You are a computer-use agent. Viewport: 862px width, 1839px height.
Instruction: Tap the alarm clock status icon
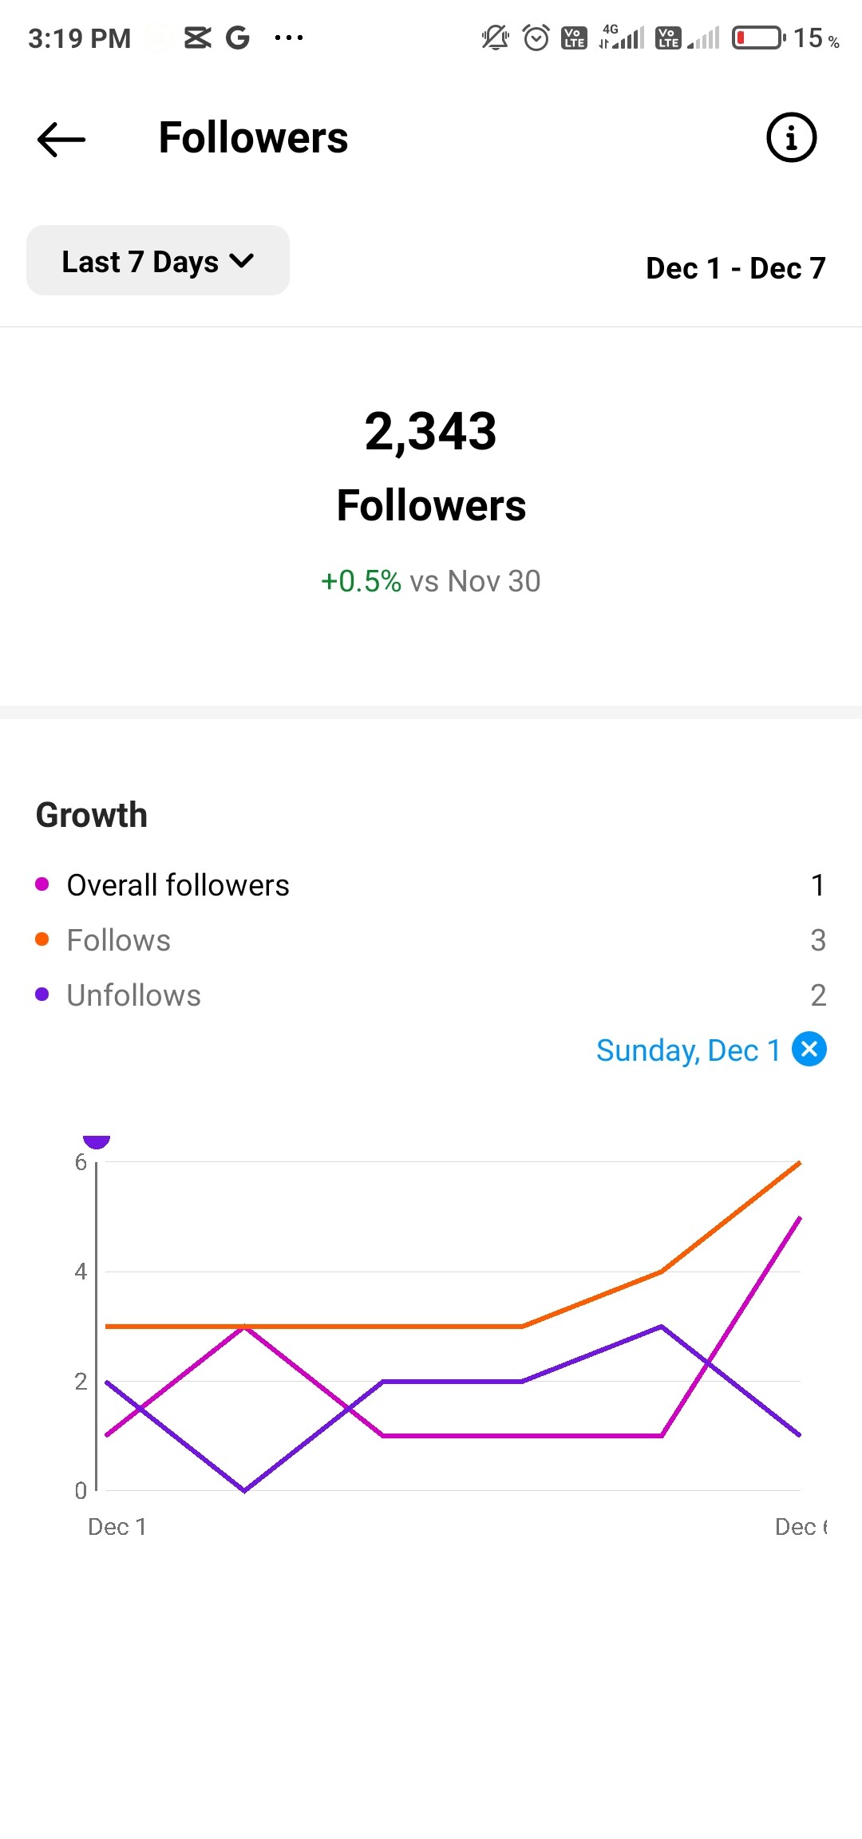[x=536, y=38]
